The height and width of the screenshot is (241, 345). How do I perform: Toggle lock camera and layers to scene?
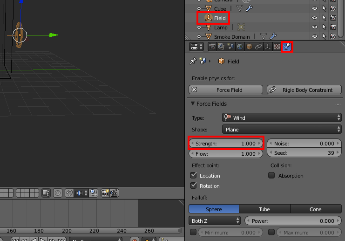coord(46,193)
